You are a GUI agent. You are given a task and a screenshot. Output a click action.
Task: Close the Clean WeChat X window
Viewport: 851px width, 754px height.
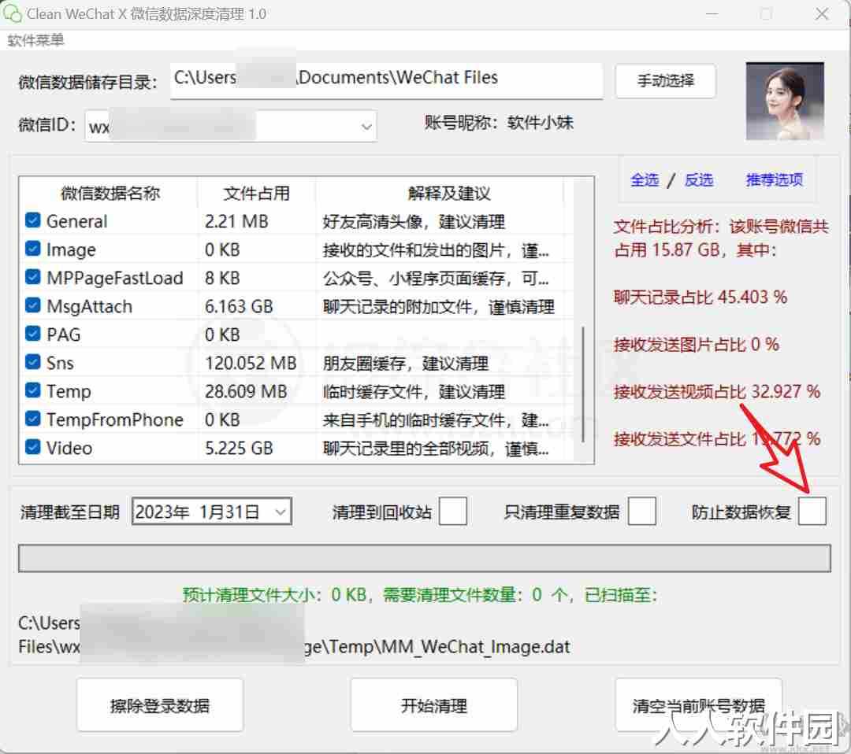(x=822, y=13)
